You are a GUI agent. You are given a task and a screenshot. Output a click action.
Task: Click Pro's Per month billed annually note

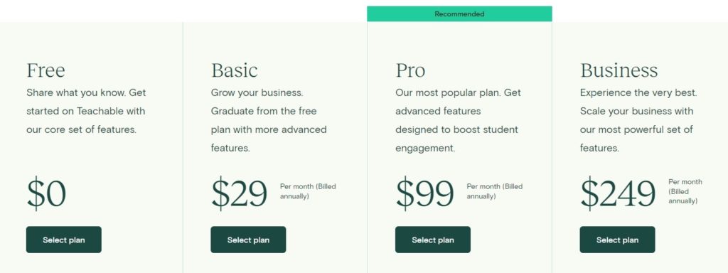[495, 191]
